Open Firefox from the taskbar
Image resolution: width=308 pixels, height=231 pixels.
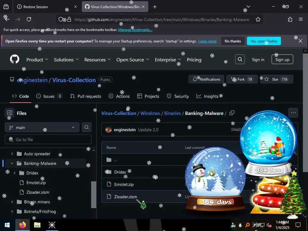pyautogui.click(x=22, y=225)
